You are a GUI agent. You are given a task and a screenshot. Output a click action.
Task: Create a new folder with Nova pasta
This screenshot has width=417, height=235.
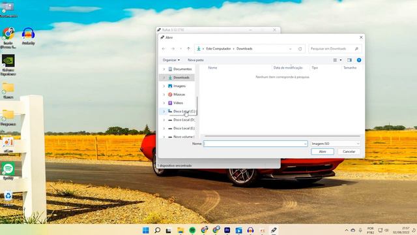pyautogui.click(x=195, y=60)
